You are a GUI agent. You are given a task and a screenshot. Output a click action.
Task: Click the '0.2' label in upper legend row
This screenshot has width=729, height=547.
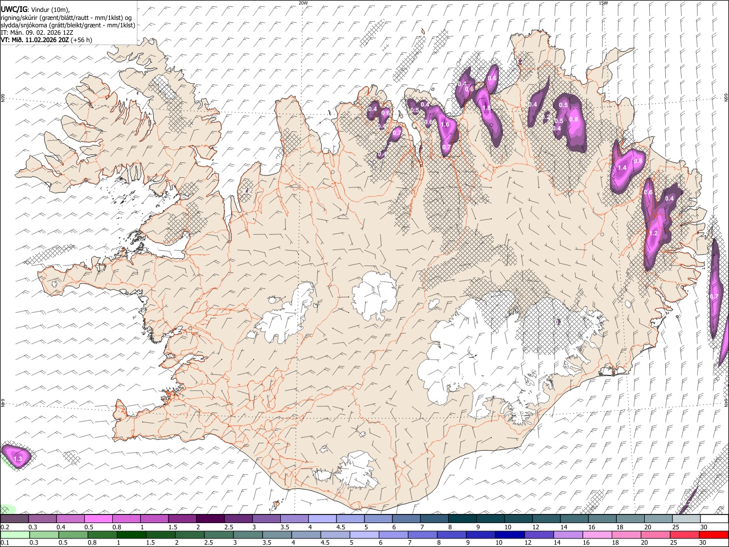click(x=5, y=527)
